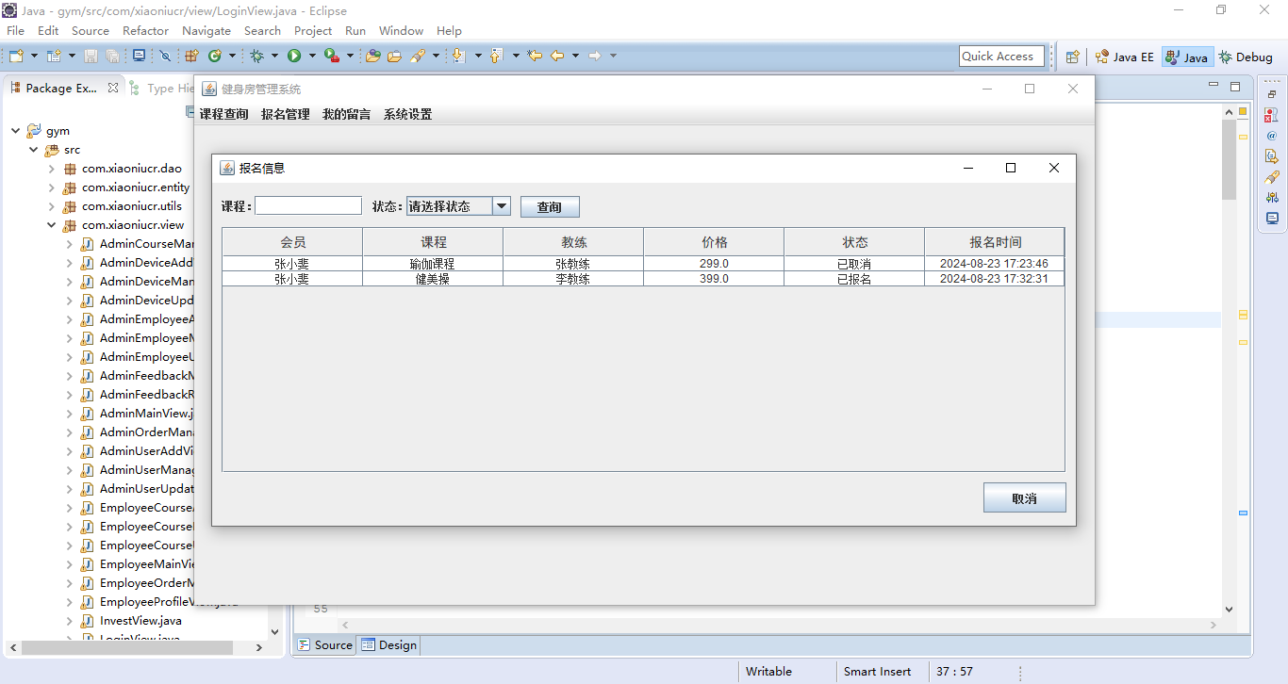This screenshot has width=1288, height=684.
Task: Open the dropdown arrow beside Debug button
Action: [x=274, y=57]
